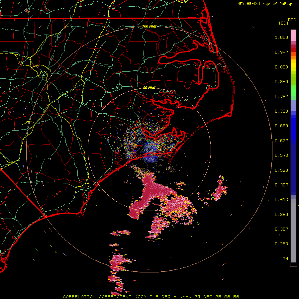The image size is (299, 299).
Task: Click the 0.360 scale value
Action: 281,215
